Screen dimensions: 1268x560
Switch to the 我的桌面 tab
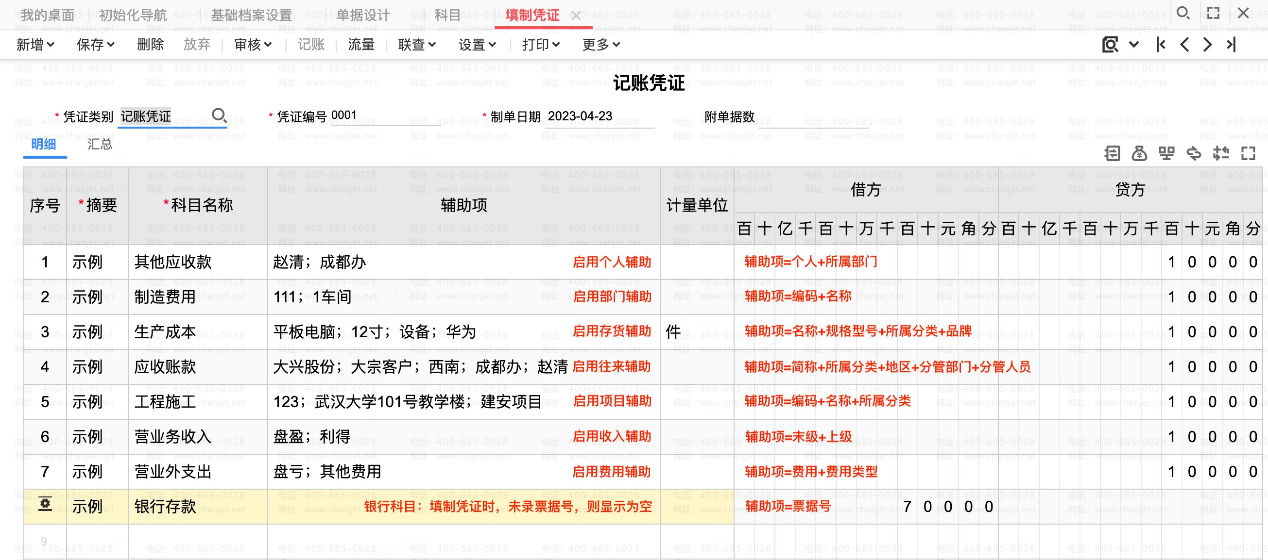[x=47, y=15]
